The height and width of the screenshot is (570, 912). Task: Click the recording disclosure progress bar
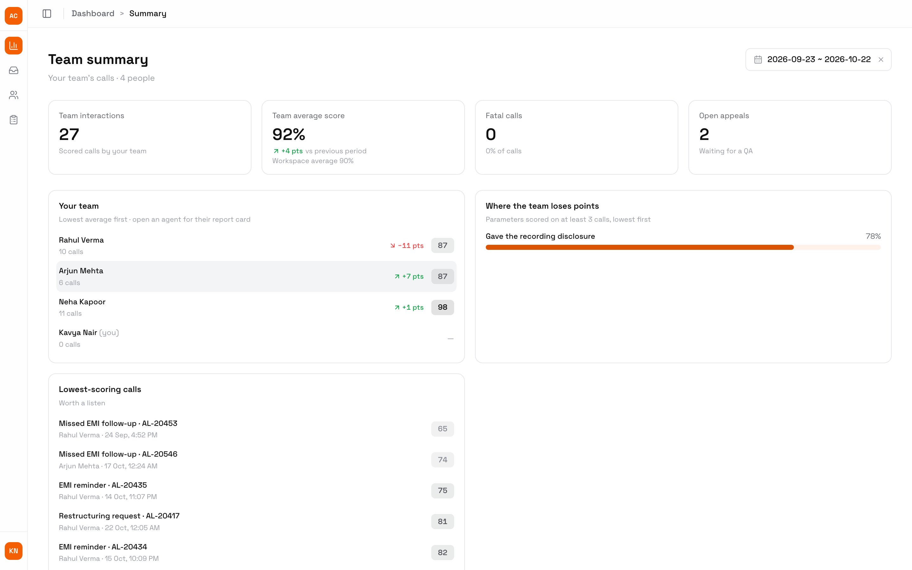(x=683, y=247)
